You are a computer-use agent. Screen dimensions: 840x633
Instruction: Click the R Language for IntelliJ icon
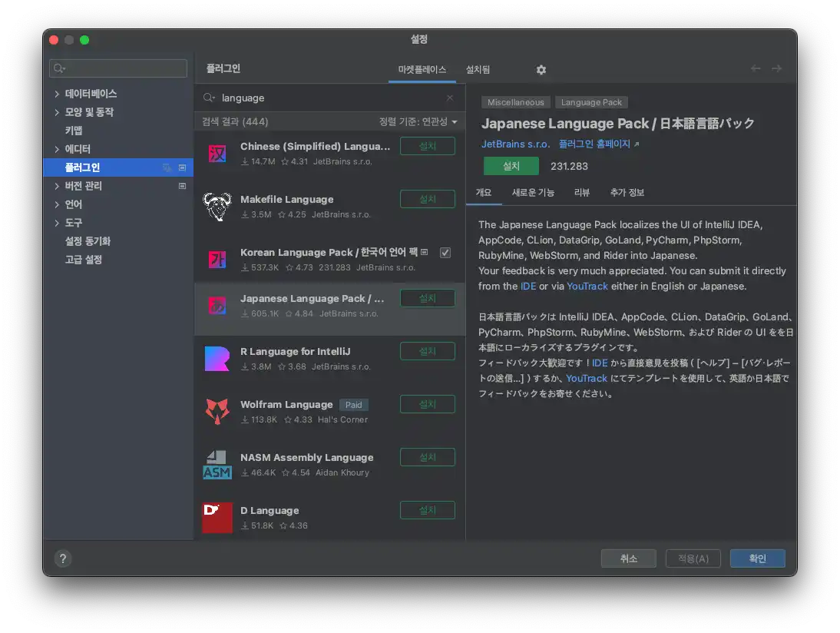click(x=217, y=359)
